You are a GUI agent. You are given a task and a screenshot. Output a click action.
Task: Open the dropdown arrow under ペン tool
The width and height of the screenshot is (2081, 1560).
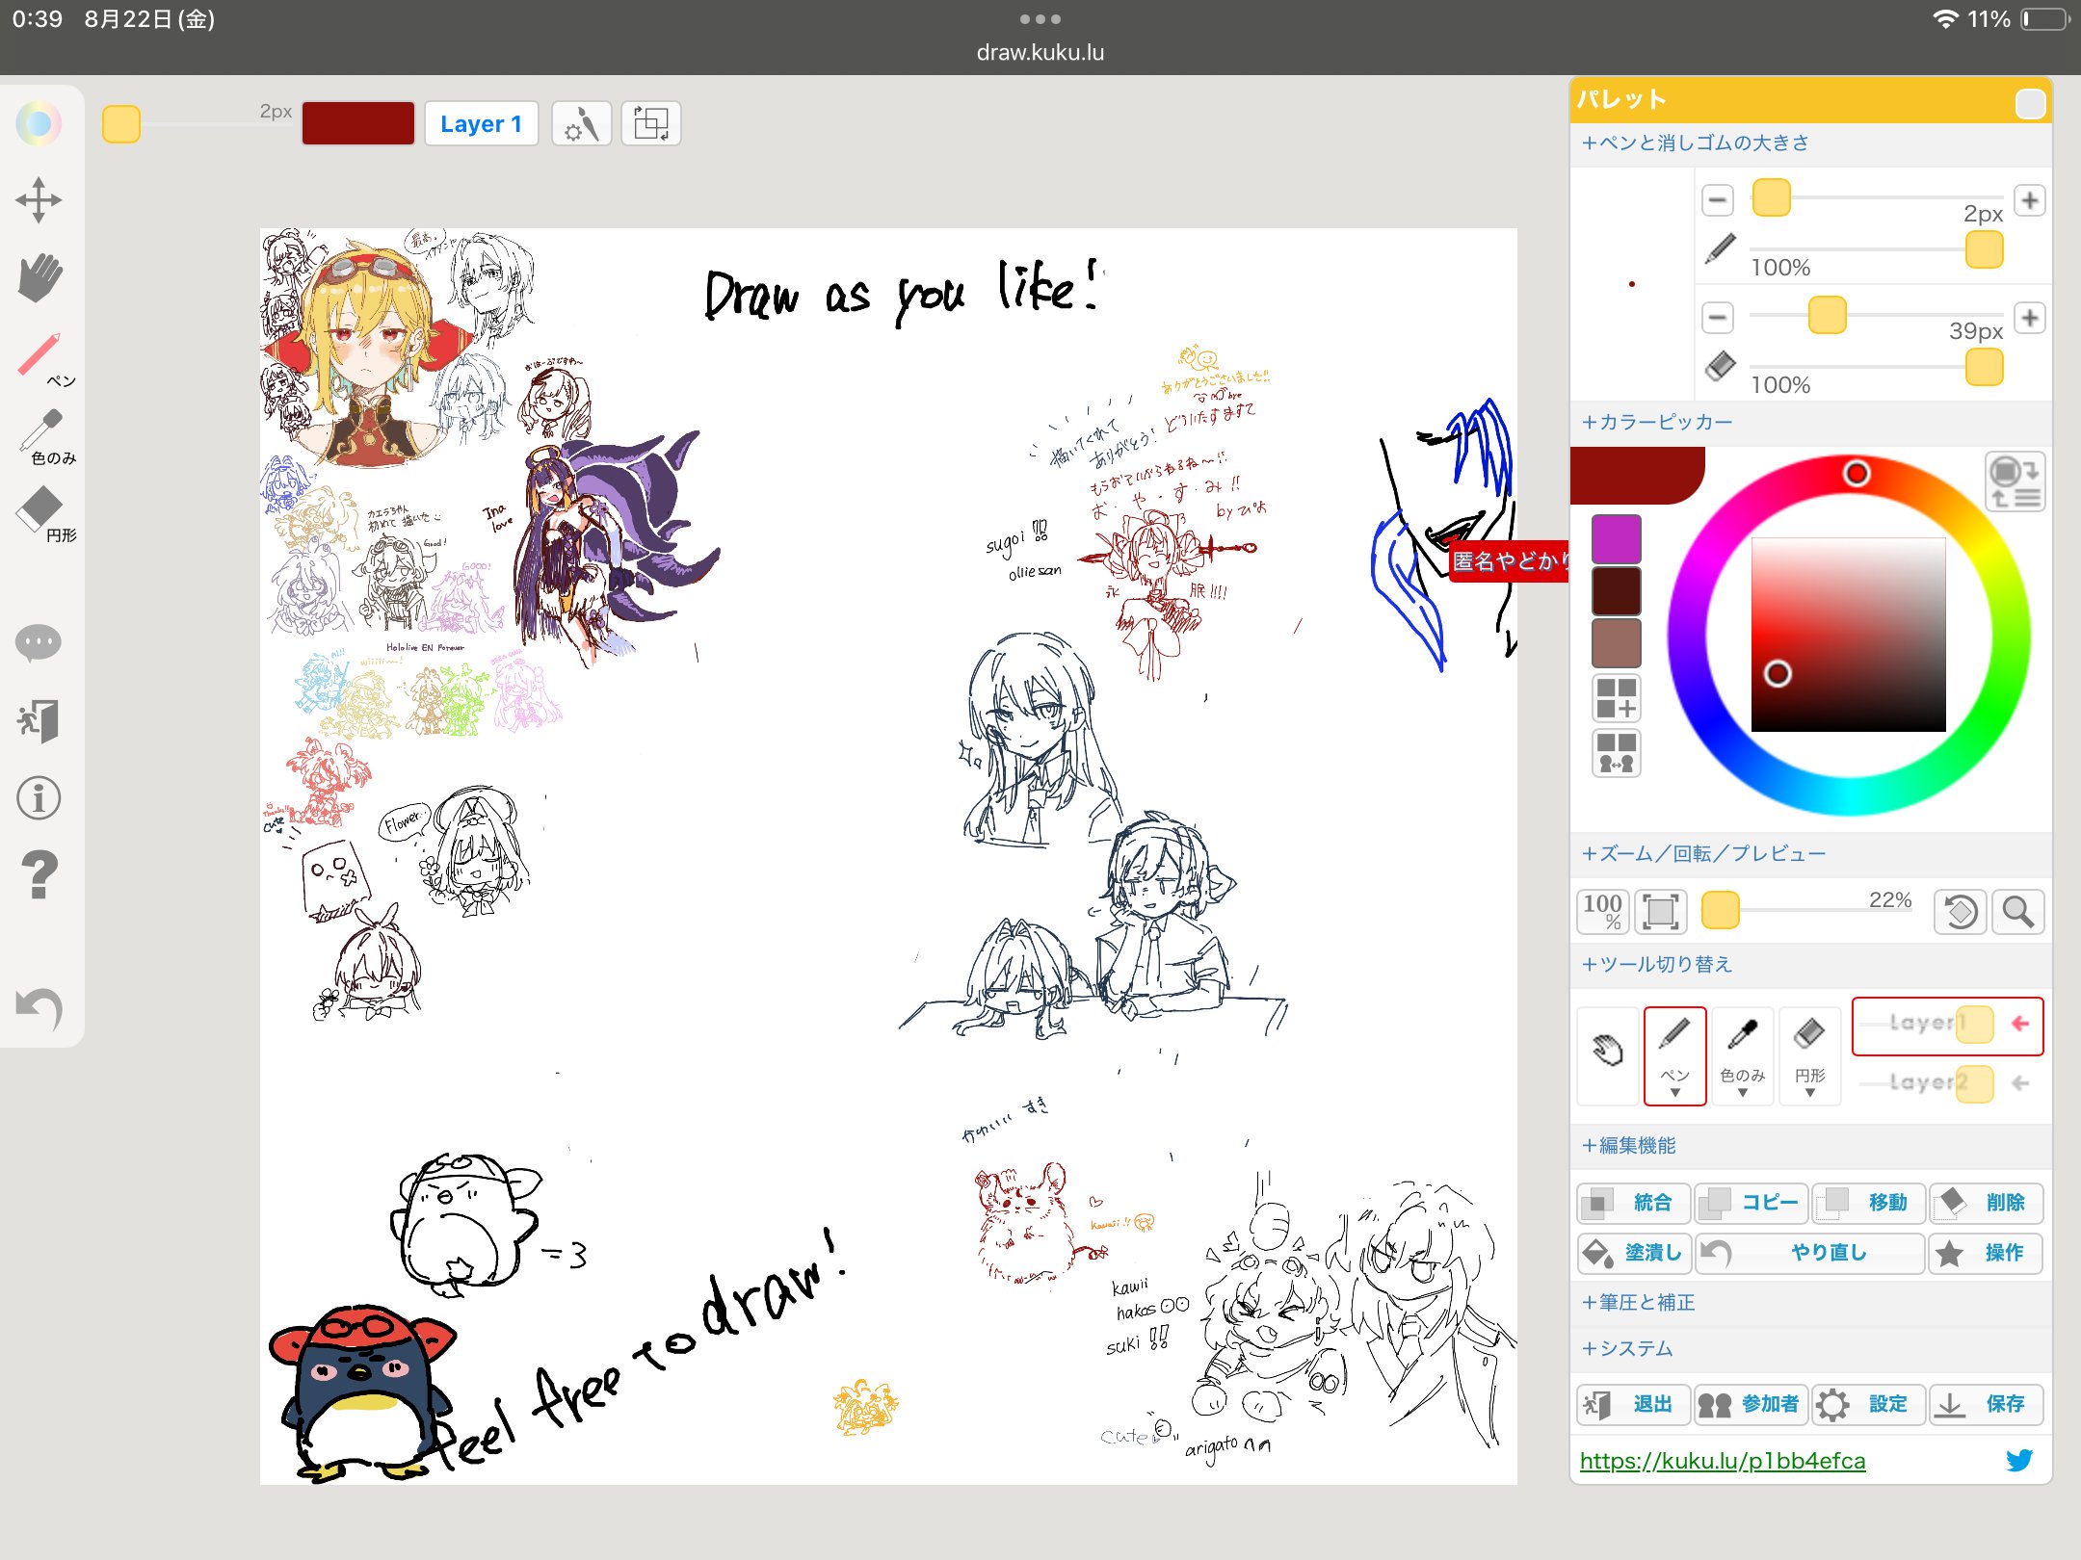1674,1093
